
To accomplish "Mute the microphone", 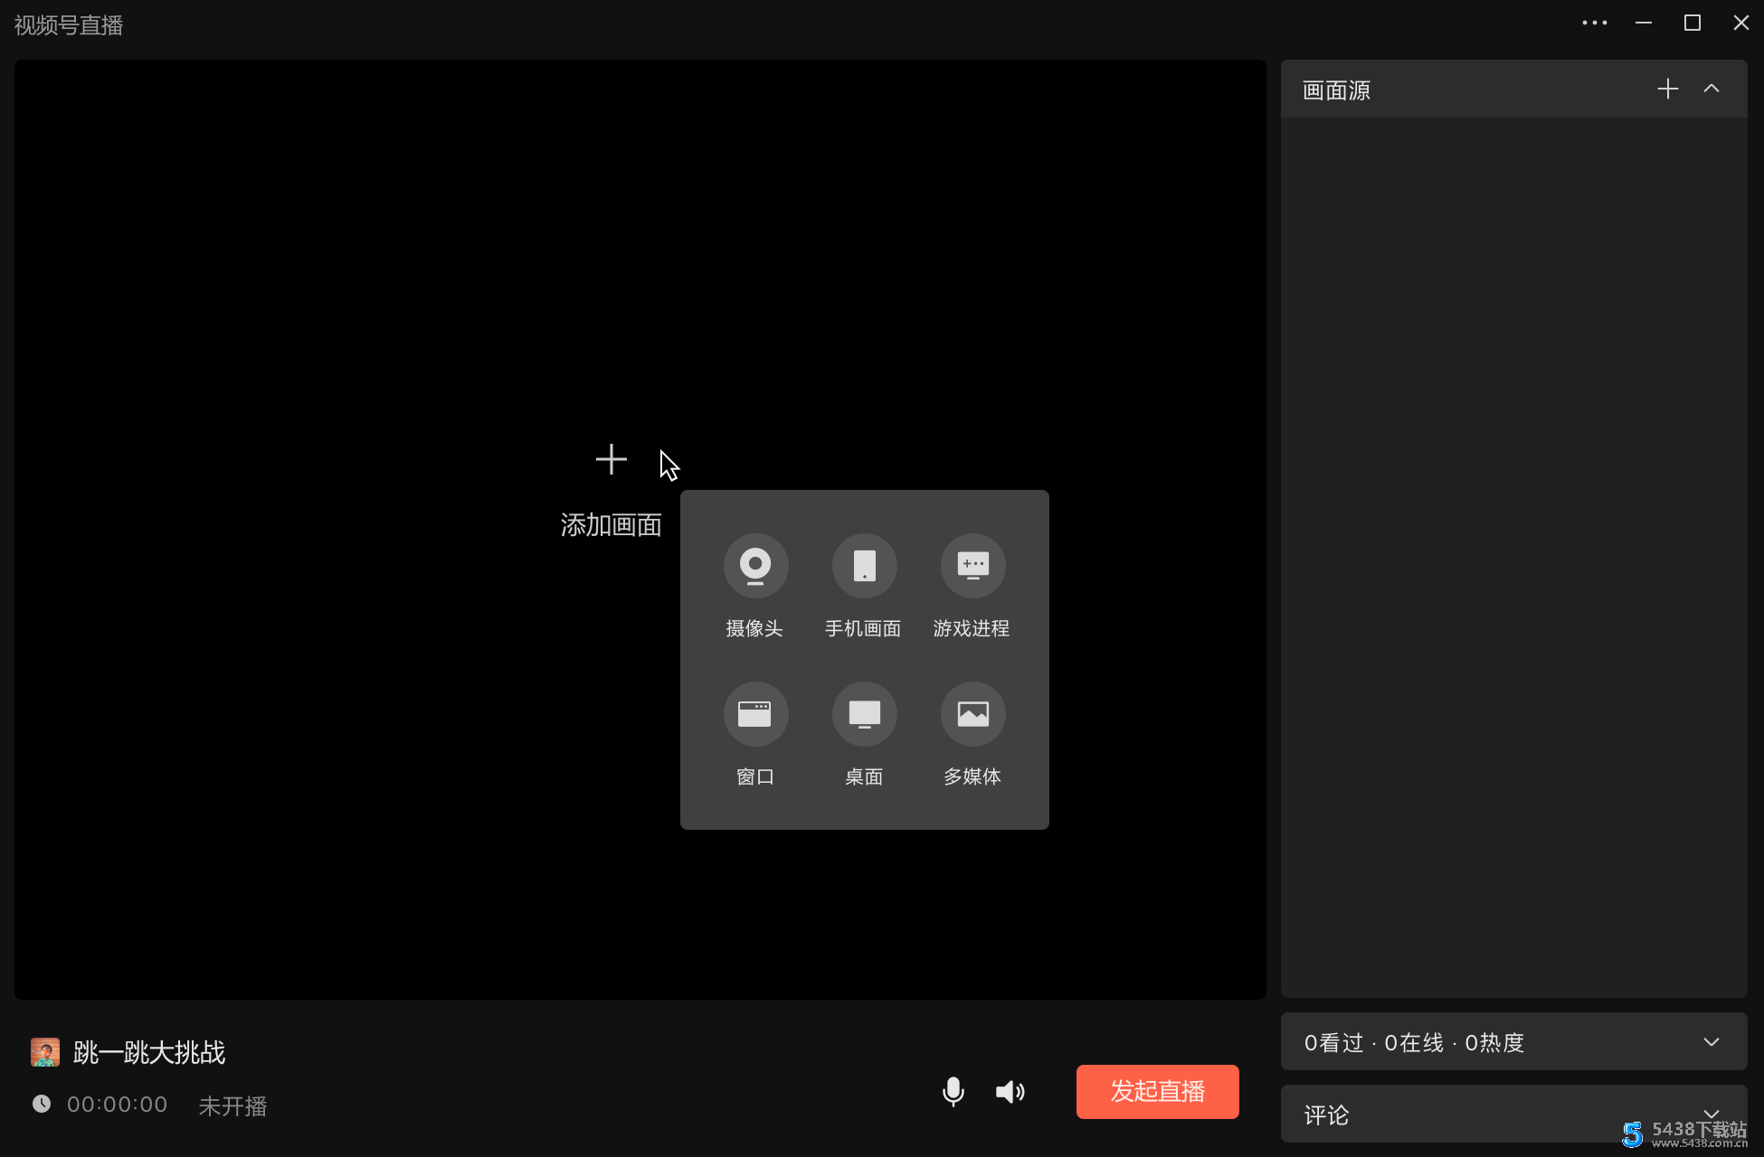I will pyautogui.click(x=953, y=1092).
